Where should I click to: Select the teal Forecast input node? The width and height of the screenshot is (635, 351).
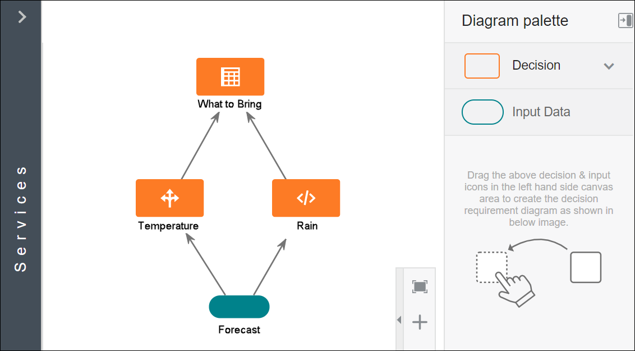pos(239,307)
